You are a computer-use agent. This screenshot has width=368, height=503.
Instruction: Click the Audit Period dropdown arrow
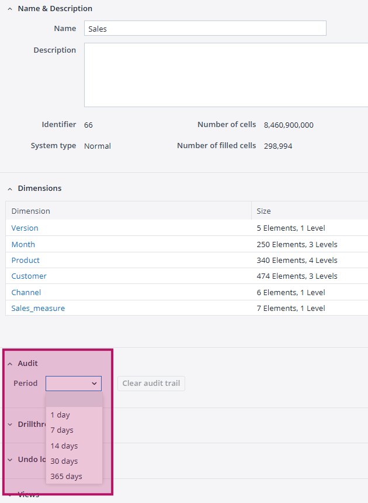[94, 384]
